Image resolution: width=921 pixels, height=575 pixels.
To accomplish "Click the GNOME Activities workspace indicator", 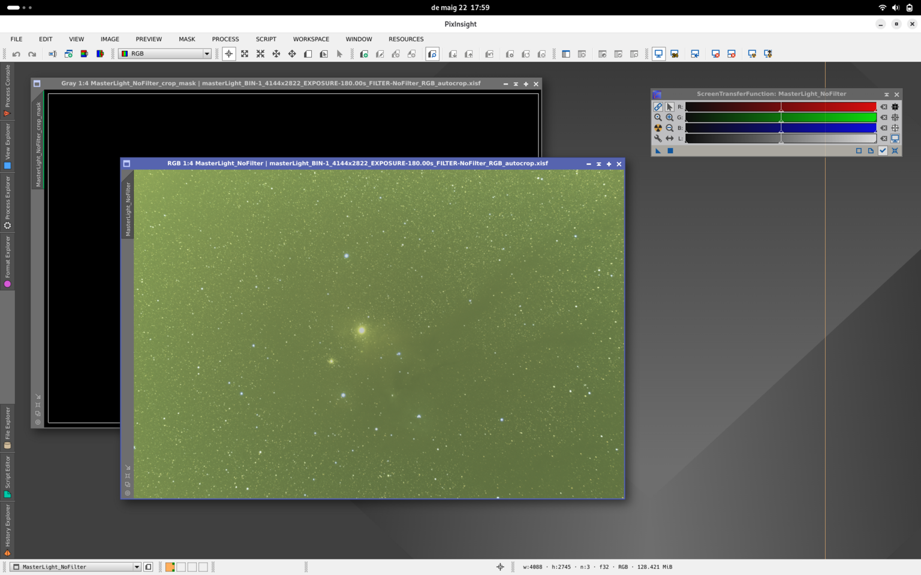I will click(19, 8).
